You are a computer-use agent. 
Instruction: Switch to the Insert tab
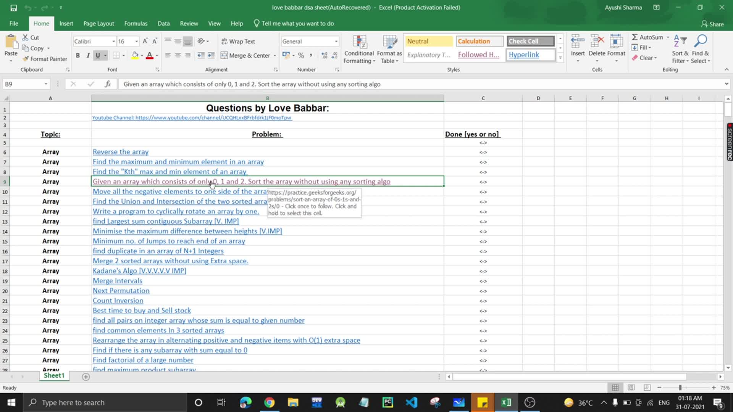[66, 24]
